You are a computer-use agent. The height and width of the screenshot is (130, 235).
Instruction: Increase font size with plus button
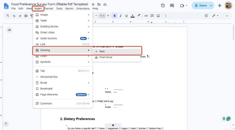point(108,16)
